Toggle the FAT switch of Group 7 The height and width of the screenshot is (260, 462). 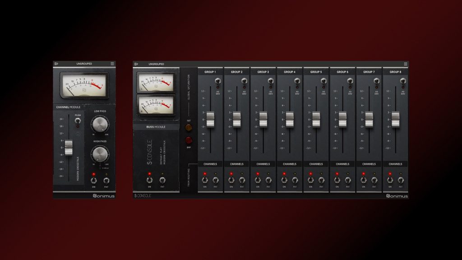pyautogui.click(x=374, y=180)
